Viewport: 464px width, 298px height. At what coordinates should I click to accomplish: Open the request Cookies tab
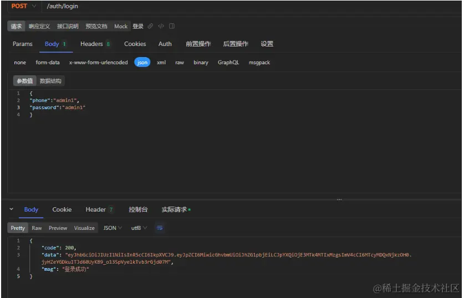[135, 44]
